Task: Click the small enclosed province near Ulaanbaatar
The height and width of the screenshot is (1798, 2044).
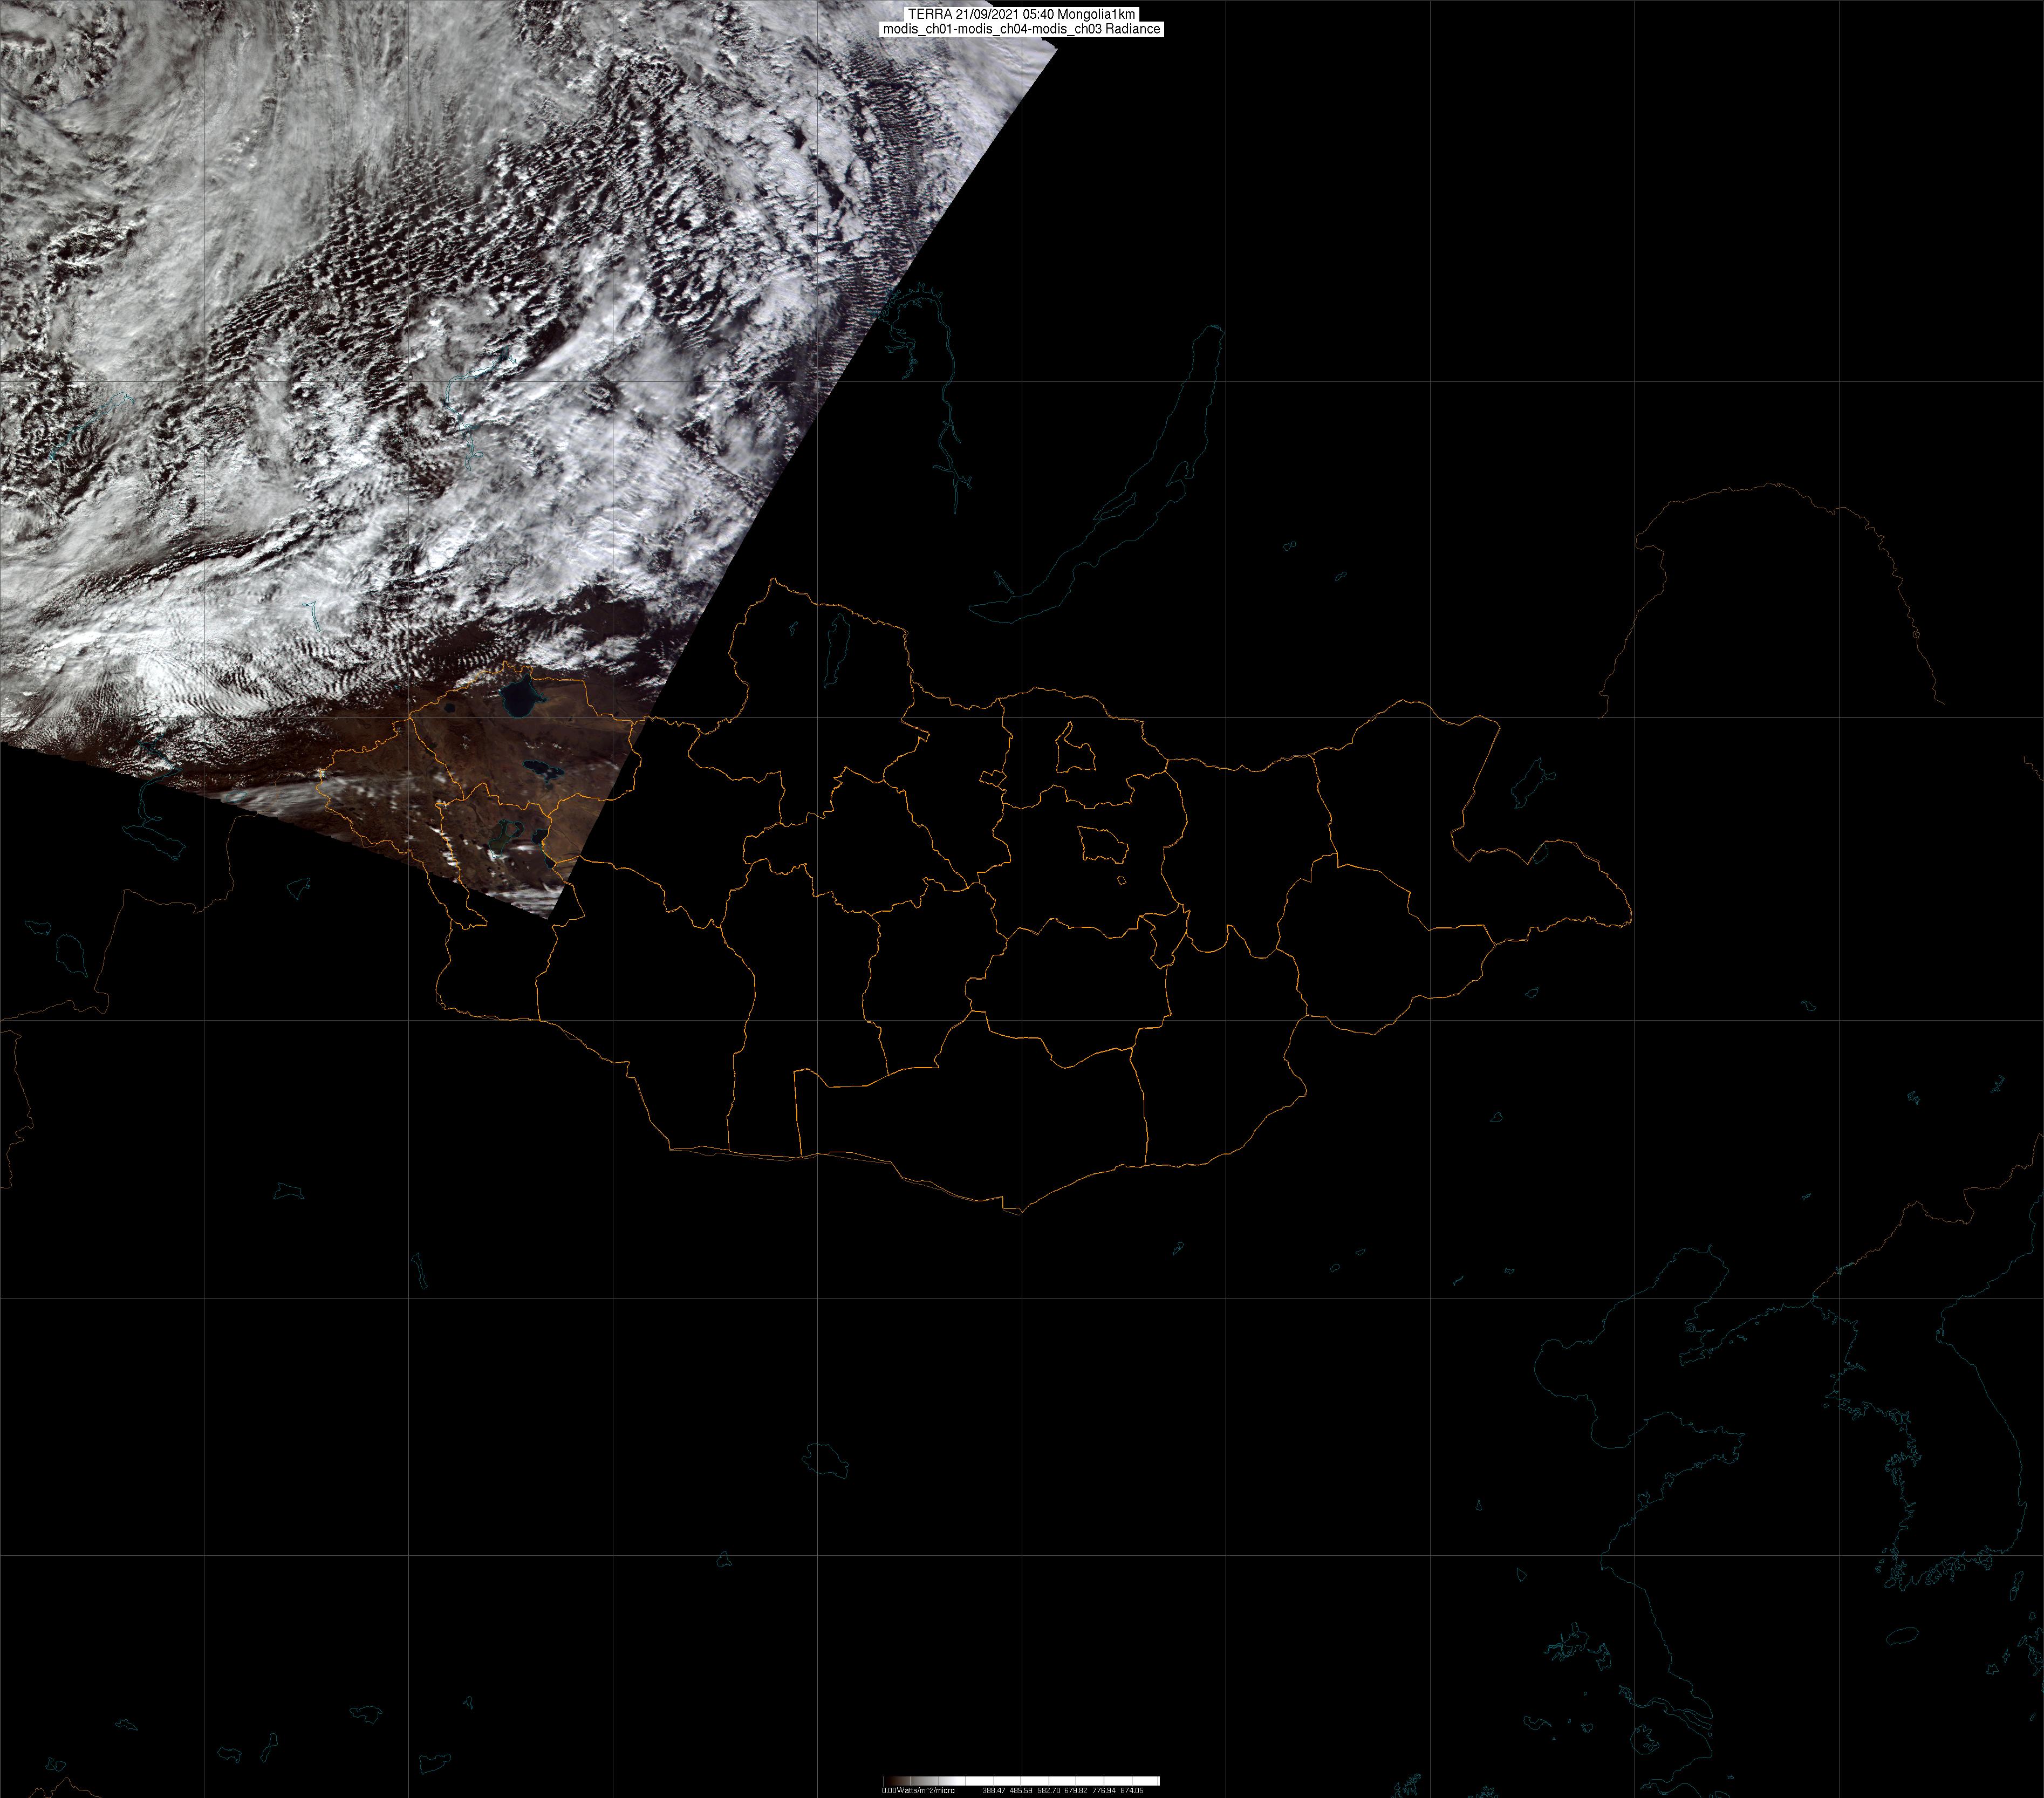Action: [x=1103, y=846]
